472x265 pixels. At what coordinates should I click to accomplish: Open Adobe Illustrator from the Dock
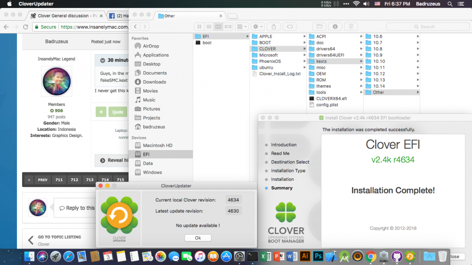[x=305, y=256]
